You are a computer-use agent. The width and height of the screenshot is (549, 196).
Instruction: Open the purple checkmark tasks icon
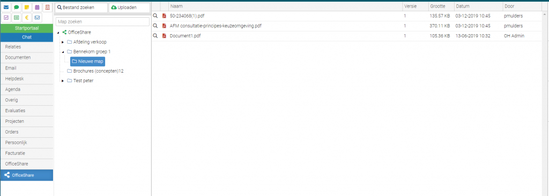pos(6,18)
